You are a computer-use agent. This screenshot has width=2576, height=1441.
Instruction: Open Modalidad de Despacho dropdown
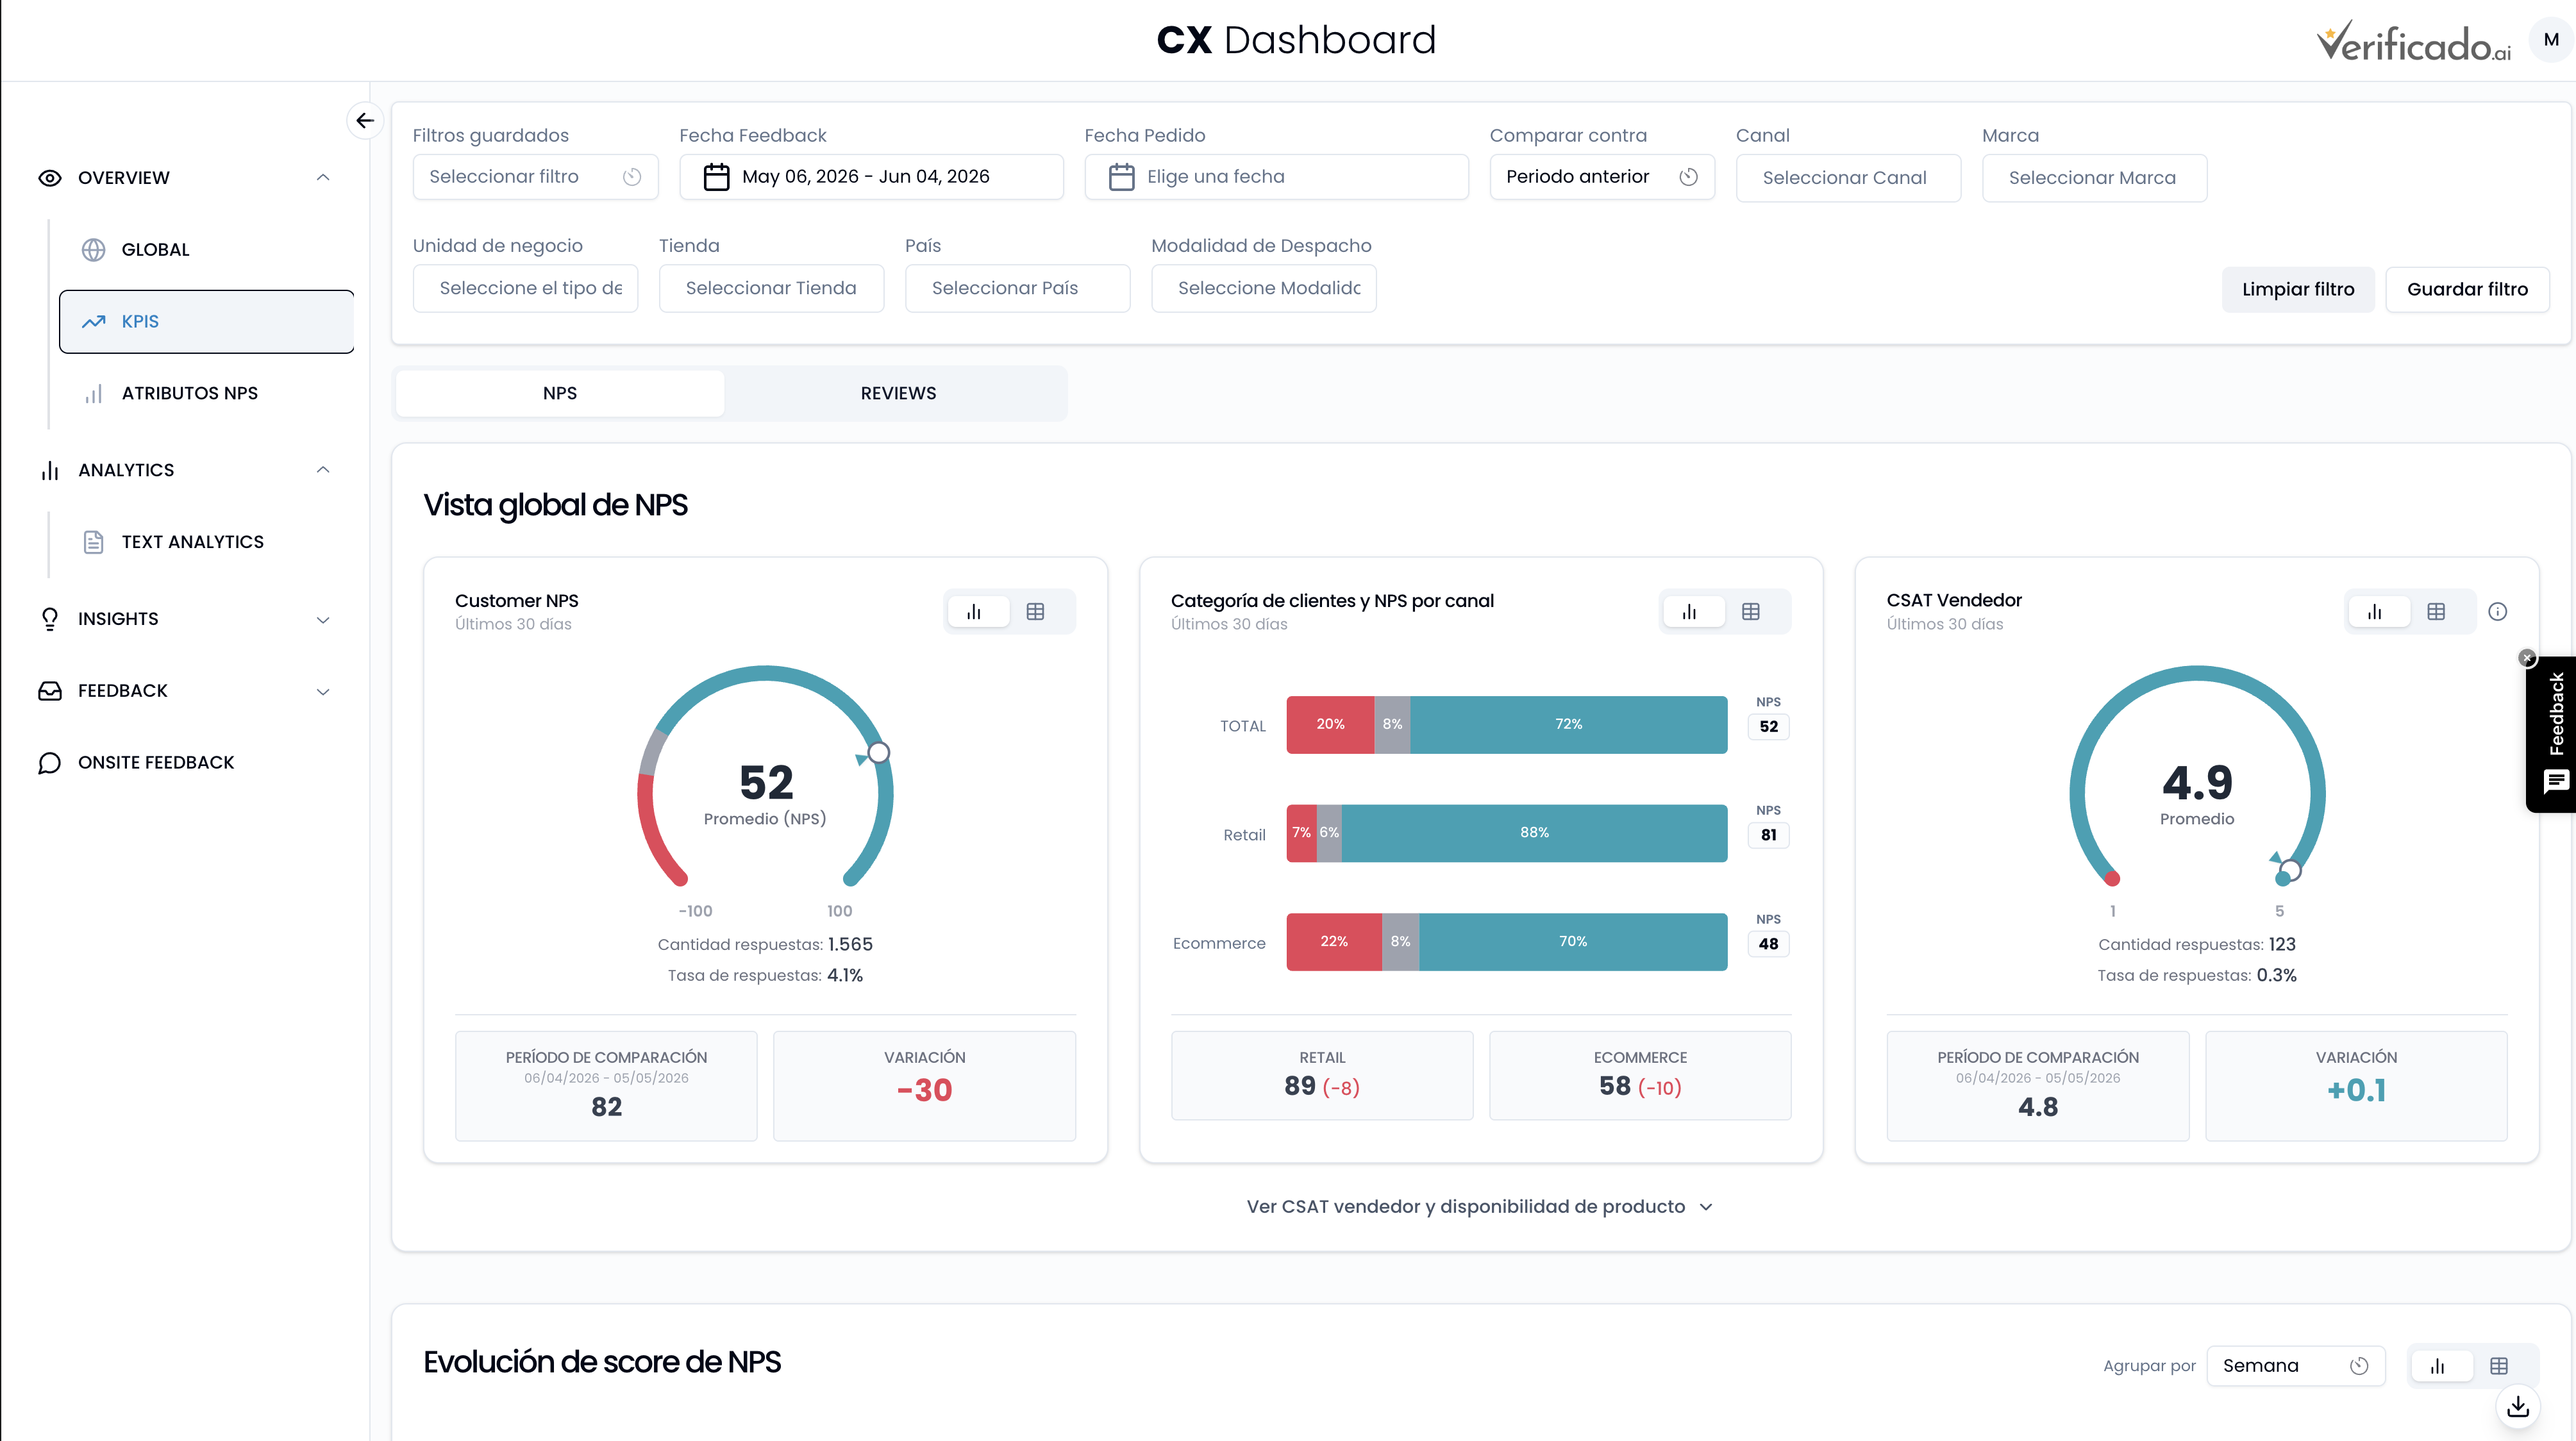coord(1263,288)
